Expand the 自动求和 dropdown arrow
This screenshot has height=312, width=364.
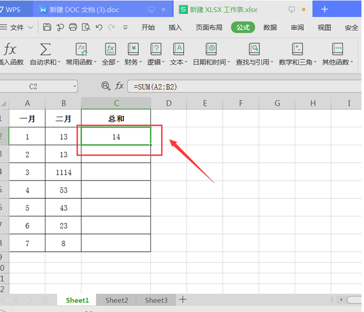(x=59, y=62)
